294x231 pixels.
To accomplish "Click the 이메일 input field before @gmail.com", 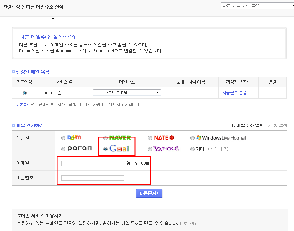I will pos(92,163).
